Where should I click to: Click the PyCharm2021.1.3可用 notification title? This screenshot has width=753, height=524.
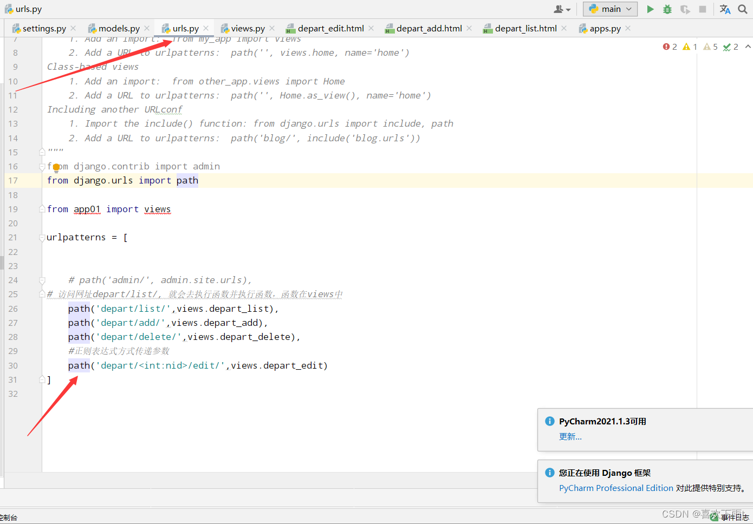tap(602, 421)
